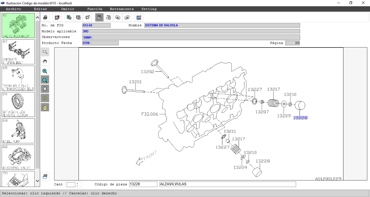This screenshot has width=370, height=197.
Task: Activate the previous FIG. arrow button
Action: tap(99, 18)
